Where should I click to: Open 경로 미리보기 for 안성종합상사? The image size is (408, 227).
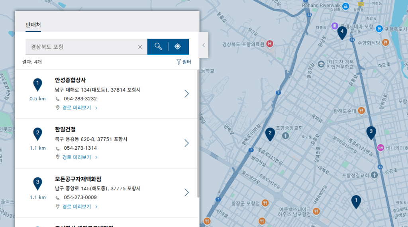(x=76, y=108)
